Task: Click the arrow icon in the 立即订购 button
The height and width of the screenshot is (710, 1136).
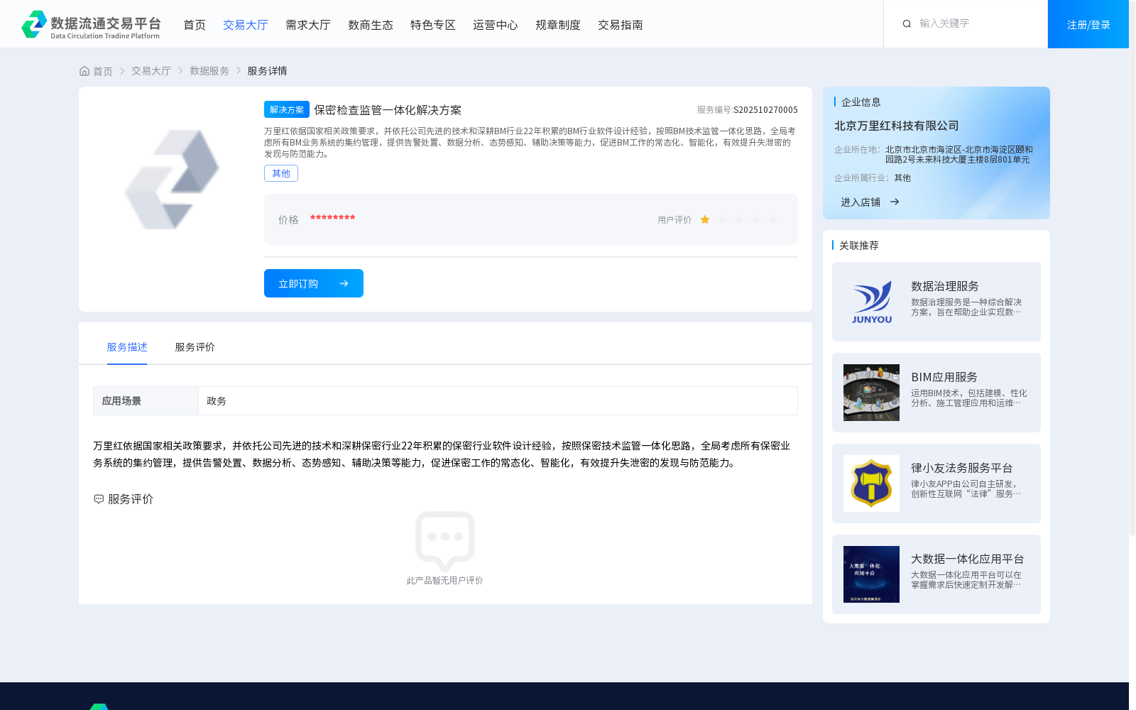Action: (344, 283)
